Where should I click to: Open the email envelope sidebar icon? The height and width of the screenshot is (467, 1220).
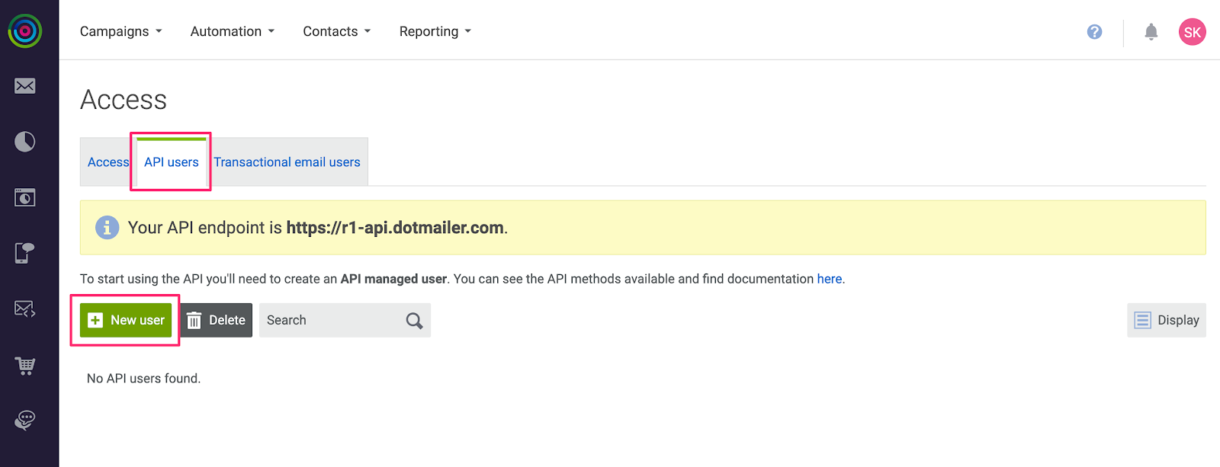25,86
